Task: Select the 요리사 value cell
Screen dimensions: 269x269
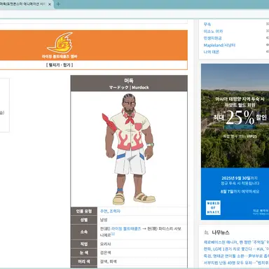Action: pos(142,244)
